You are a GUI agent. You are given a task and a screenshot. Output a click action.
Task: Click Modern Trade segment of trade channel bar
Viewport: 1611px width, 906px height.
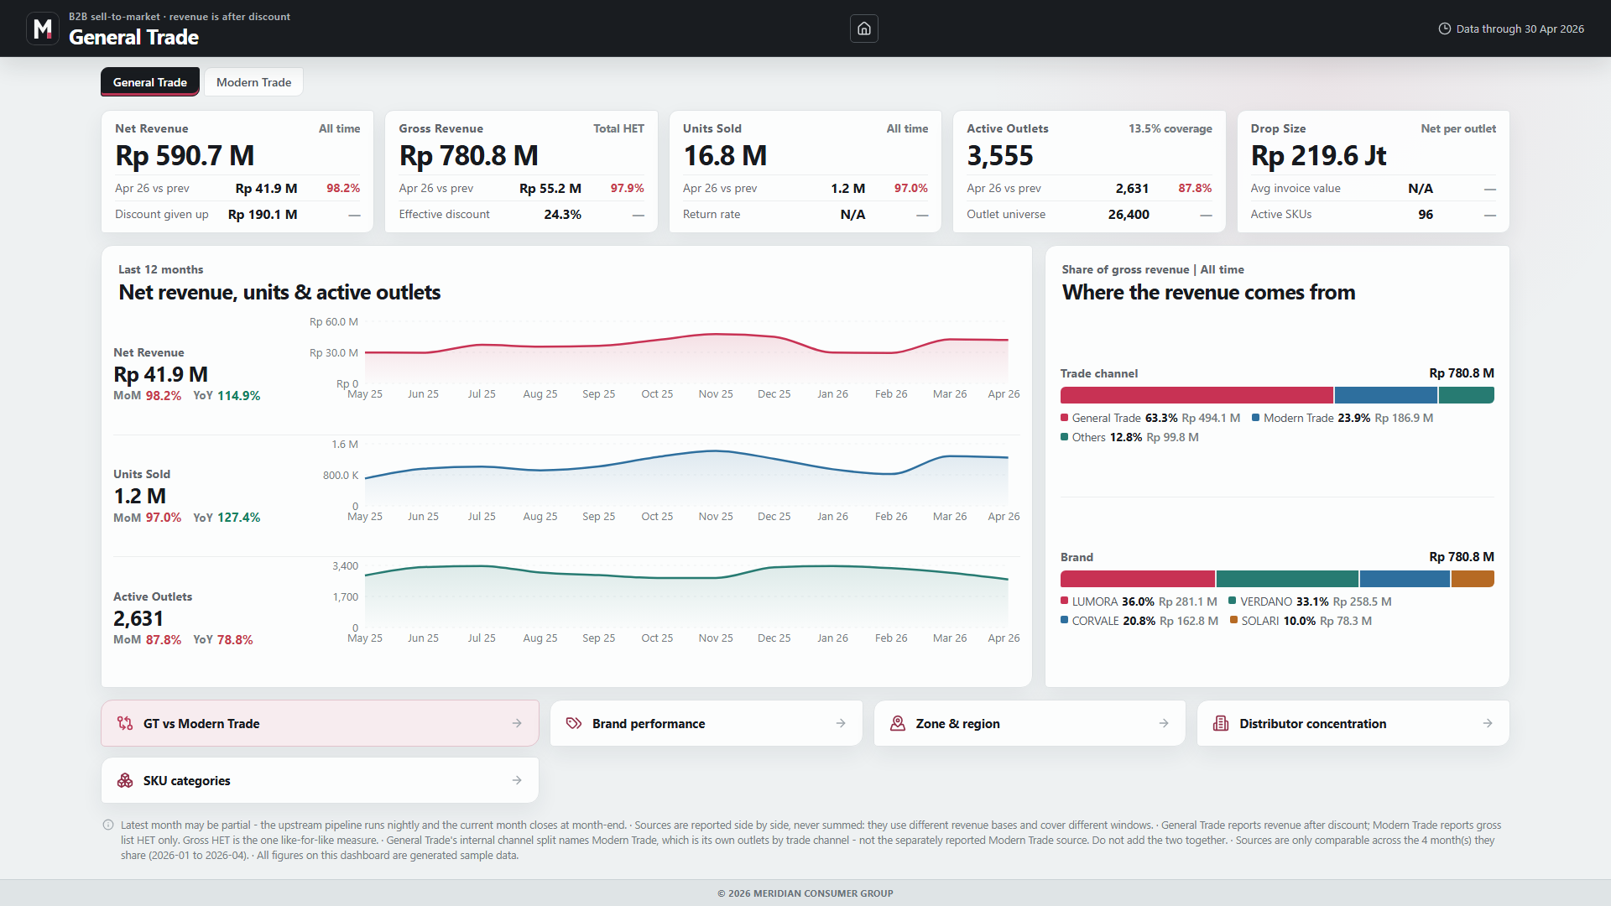coord(1386,395)
